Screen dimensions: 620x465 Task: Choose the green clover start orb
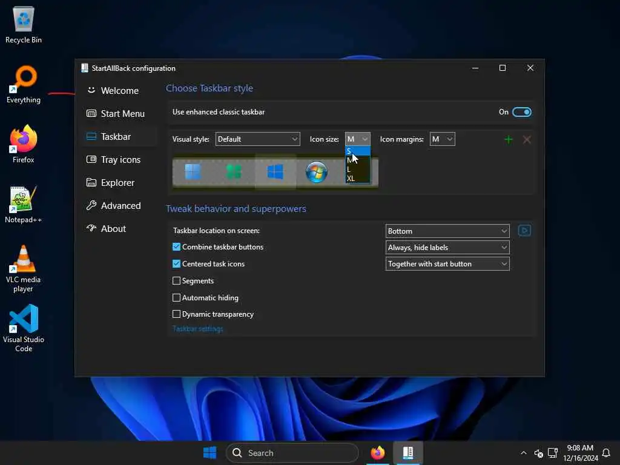234,172
